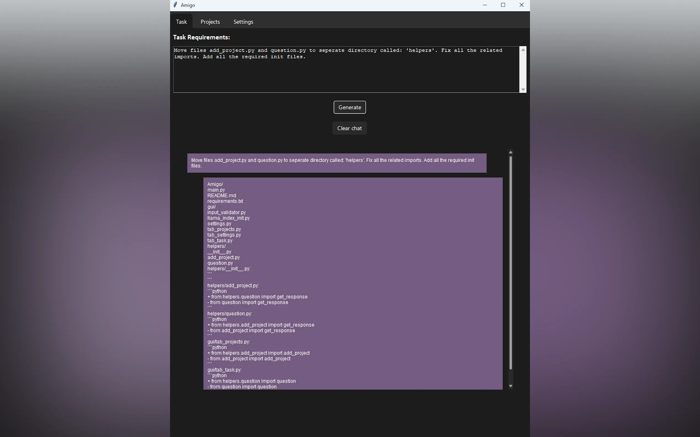Click 'tab_settings.py' in the file listing
Image resolution: width=700 pixels, height=437 pixels.
[224, 235]
